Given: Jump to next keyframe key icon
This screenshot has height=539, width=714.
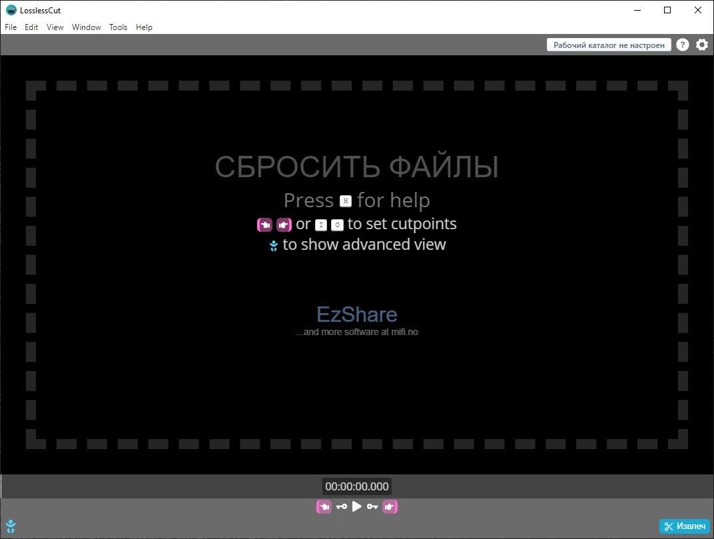Looking at the screenshot, I should tap(372, 507).
